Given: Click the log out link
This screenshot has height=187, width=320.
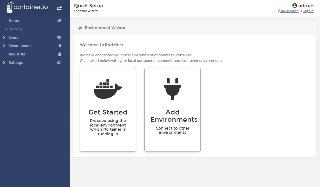Looking at the screenshot, I should [308, 11].
